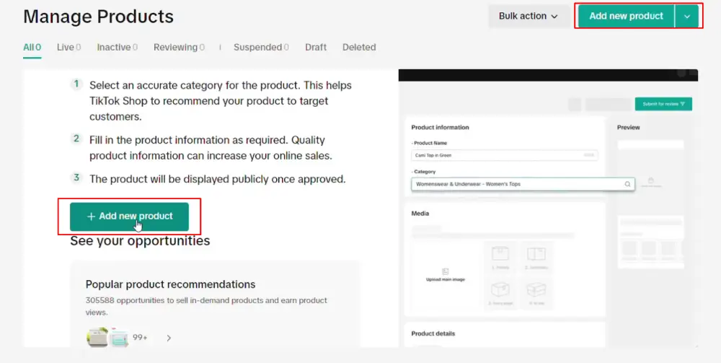Click the Submit for review button in the preview
This screenshot has height=363, width=721.
pos(663,104)
